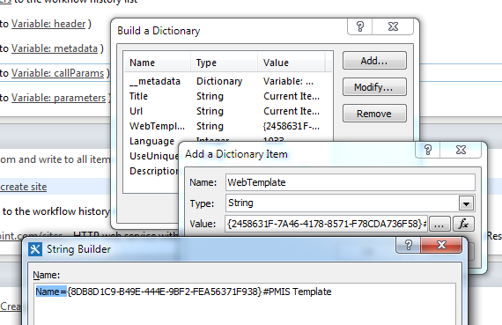Open the Variable: callParams link
The width and height of the screenshot is (502, 325).
click(x=57, y=73)
